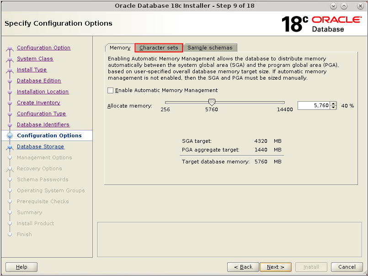Click the highlighted marker beside Configuration Options
Viewport: 368px width, 276px height.
(x=10, y=135)
